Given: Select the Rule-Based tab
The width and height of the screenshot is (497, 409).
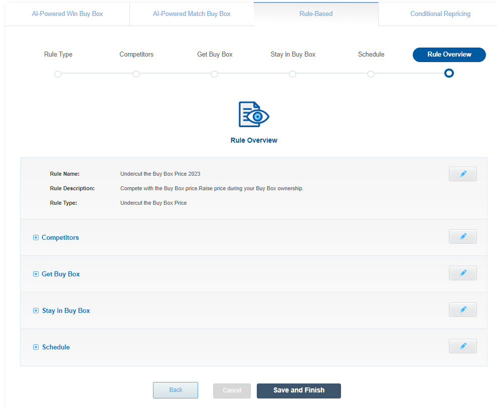Looking at the screenshot, I should click(316, 14).
